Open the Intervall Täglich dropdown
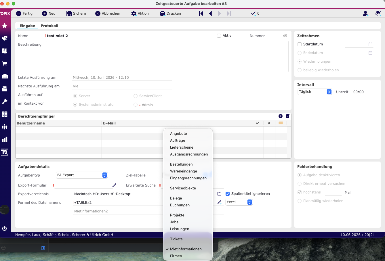The width and height of the screenshot is (385, 261). click(315, 92)
